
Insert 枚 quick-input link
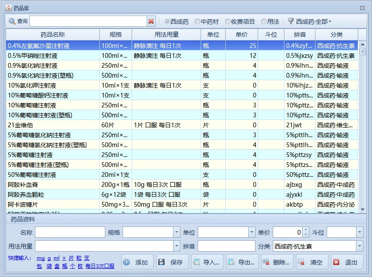(80, 266)
